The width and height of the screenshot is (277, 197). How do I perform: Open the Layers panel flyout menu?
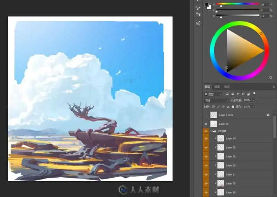tap(274, 87)
